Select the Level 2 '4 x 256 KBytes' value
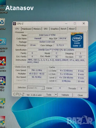Image resolution: width=96 pixels, height=128 pixels. 66,78
